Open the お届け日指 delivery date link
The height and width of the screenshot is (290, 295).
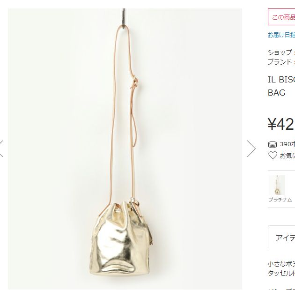click(x=281, y=35)
